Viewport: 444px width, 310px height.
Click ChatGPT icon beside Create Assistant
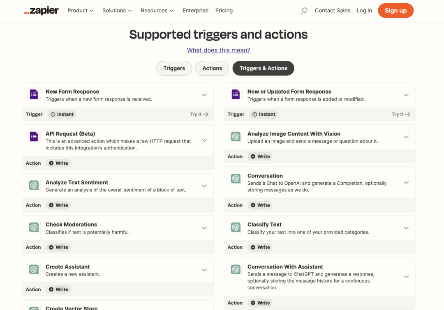34,269
